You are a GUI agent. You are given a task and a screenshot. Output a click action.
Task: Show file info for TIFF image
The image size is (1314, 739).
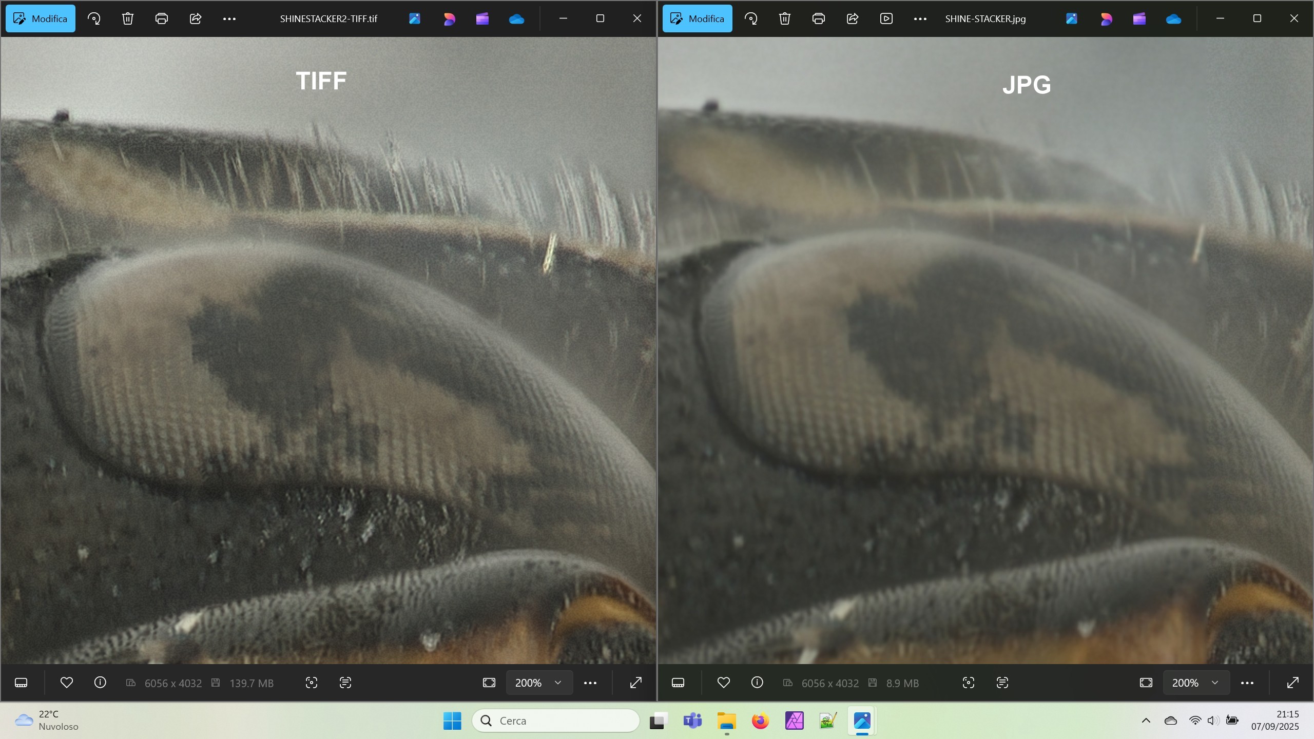click(x=100, y=683)
